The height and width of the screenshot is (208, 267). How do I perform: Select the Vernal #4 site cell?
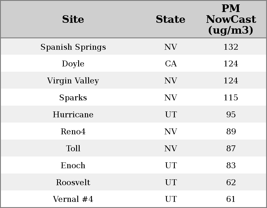click(73, 199)
